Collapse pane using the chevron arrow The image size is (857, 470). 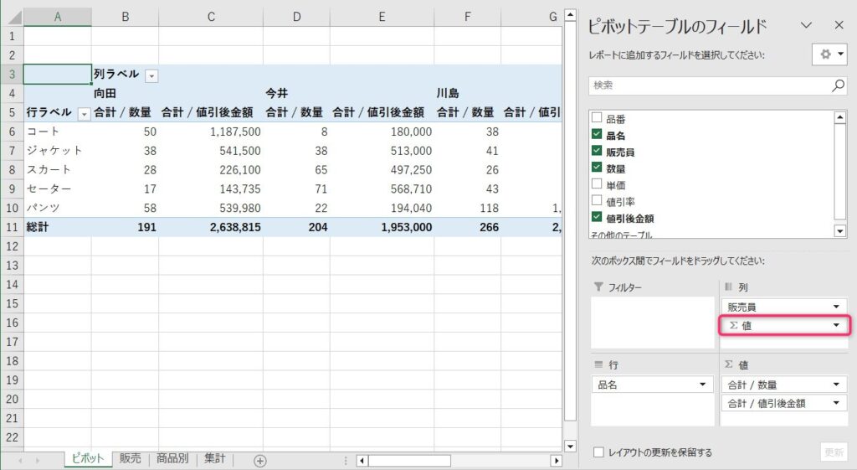coord(807,25)
